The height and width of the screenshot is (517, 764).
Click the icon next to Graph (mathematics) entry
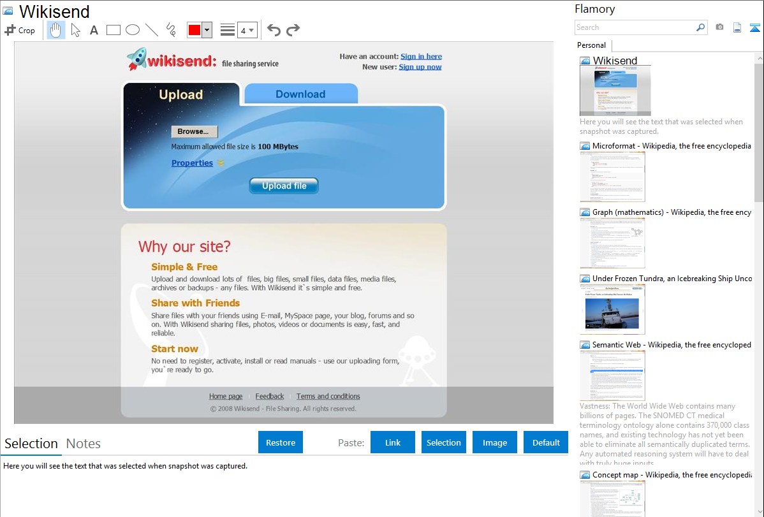pos(585,212)
